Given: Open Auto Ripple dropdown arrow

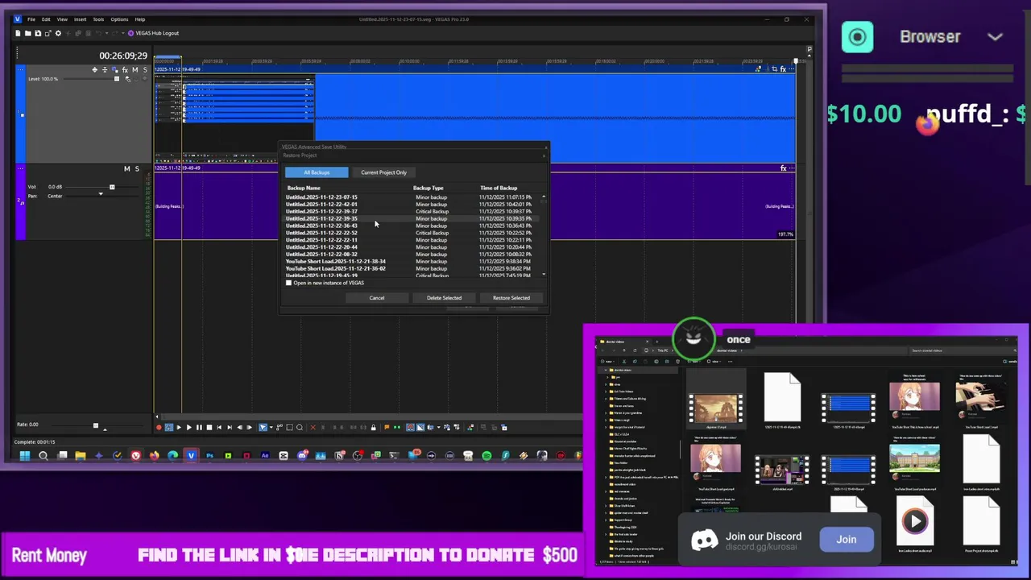Looking at the screenshot, I should pyautogui.click(x=438, y=427).
